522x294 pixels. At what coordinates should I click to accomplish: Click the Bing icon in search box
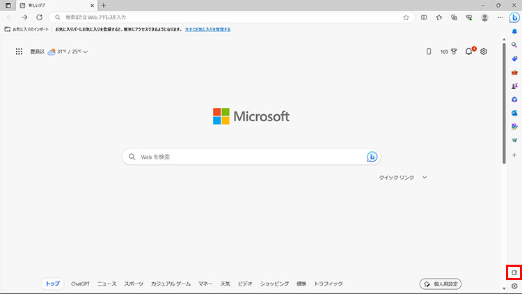click(372, 157)
